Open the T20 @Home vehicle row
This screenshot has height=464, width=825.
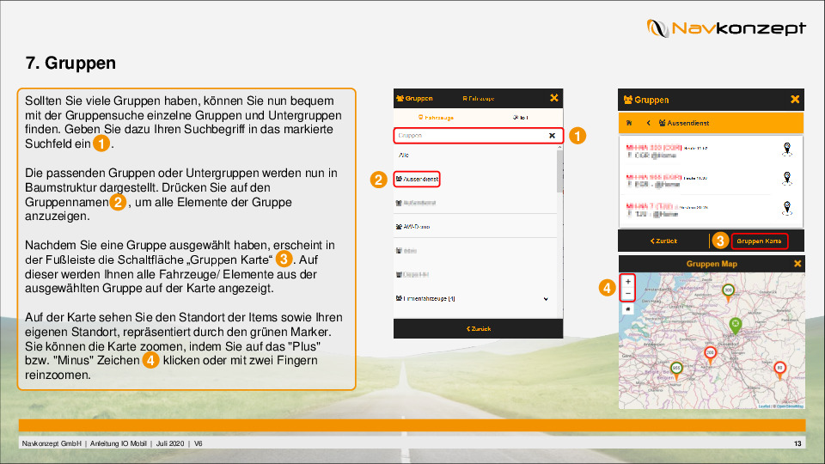(711, 210)
